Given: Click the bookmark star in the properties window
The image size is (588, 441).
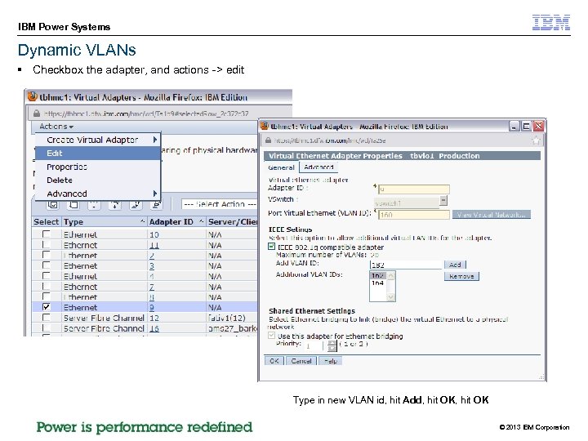Looking at the screenshot, I should (x=537, y=140).
